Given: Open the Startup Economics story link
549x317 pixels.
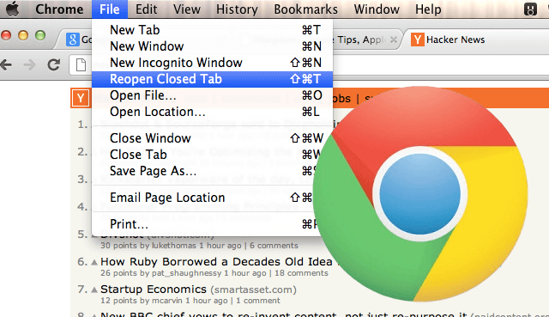Looking at the screenshot, I should coord(154,290).
